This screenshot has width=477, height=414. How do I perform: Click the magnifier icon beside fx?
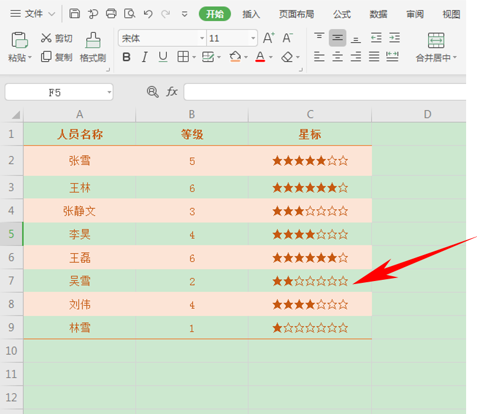152,91
